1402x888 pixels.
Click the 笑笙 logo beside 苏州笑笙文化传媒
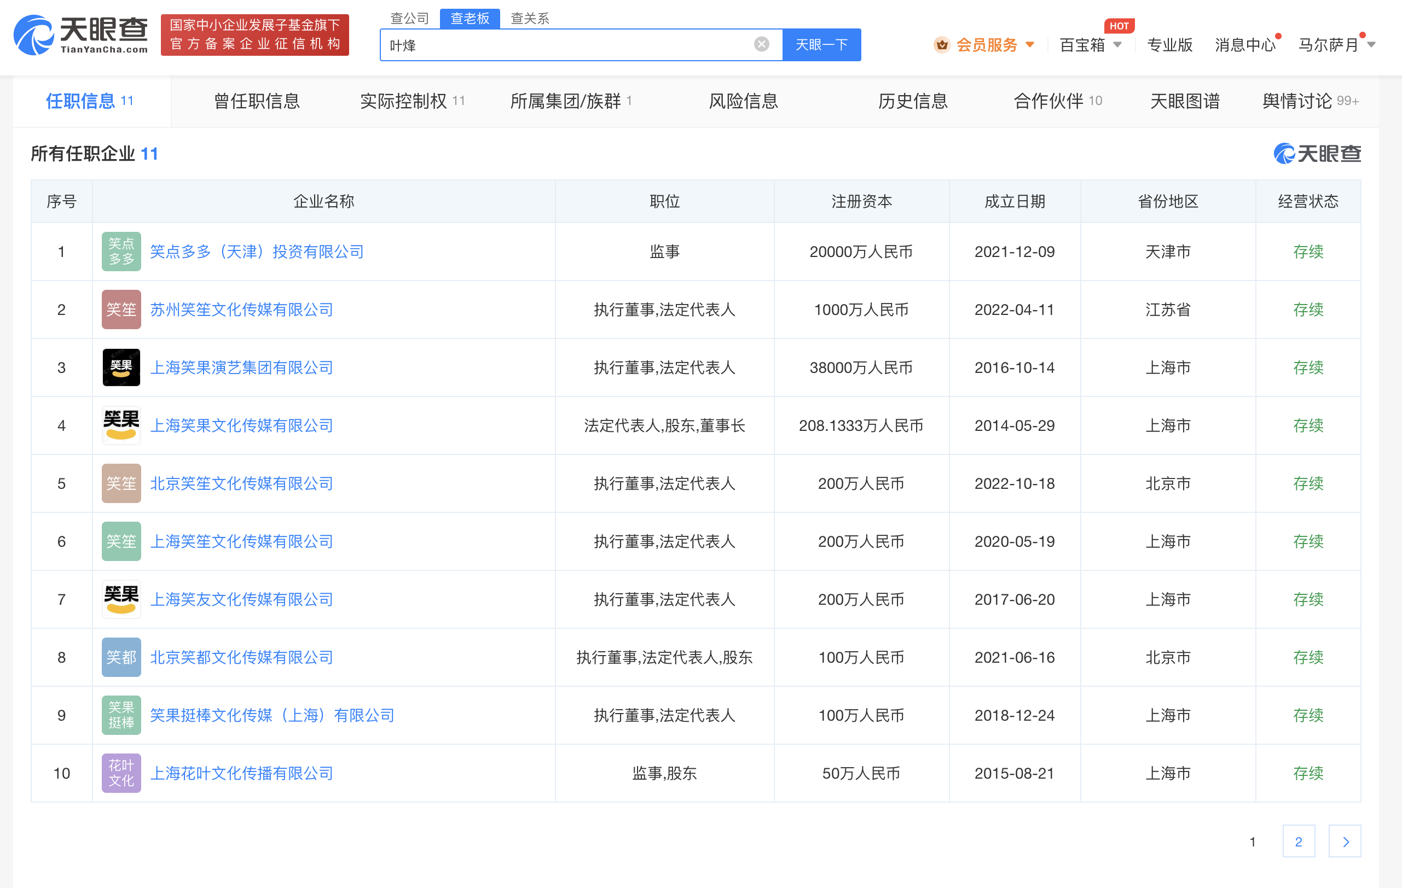(120, 309)
